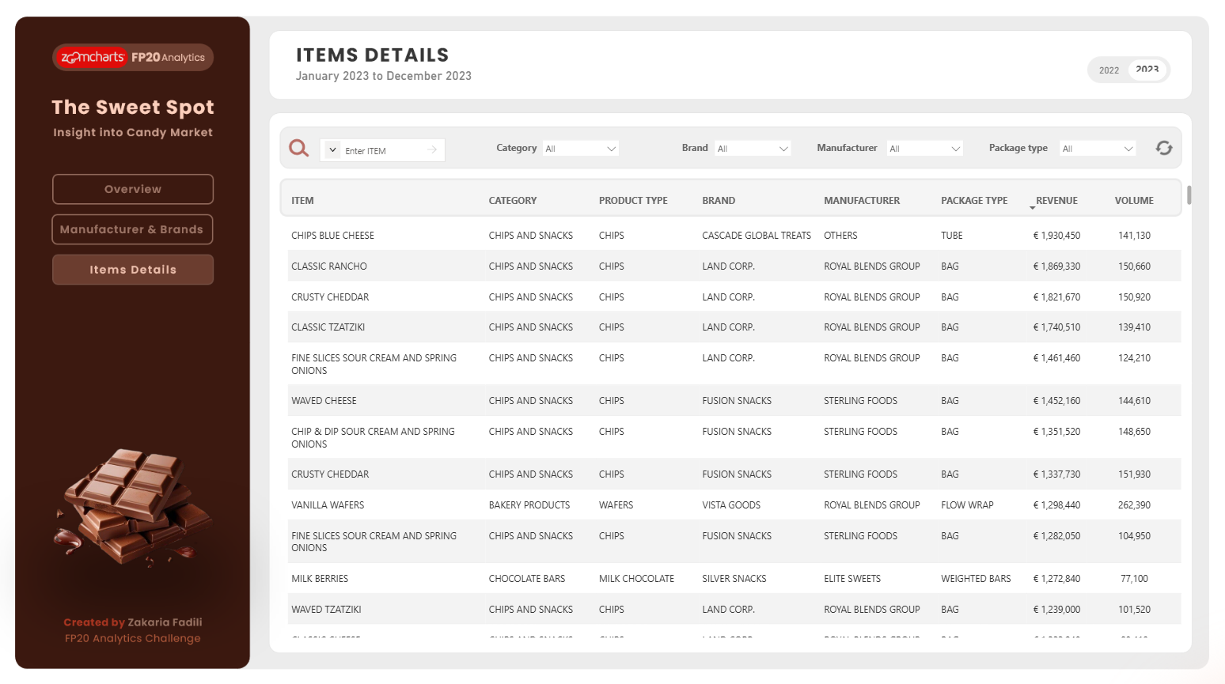Sort by the ITEM column header

(302, 201)
